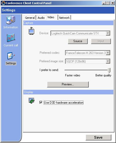Select the Video tab
The image size is (116, 143).
[x=52, y=17]
